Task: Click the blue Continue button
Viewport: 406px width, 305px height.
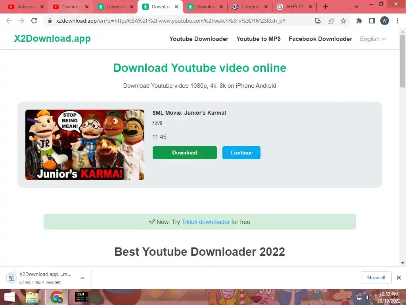Action: 241,152
